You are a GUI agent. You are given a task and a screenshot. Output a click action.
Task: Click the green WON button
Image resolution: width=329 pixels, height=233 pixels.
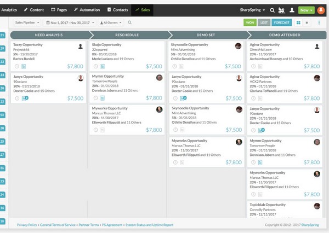click(x=250, y=22)
